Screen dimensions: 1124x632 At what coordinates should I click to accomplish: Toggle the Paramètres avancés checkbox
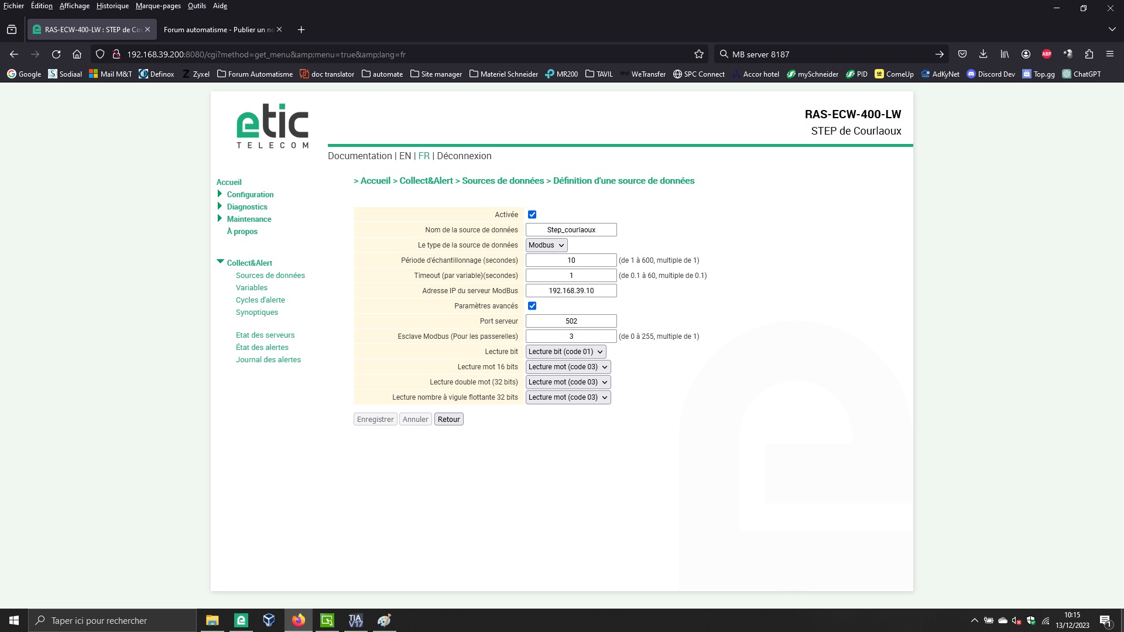532,306
